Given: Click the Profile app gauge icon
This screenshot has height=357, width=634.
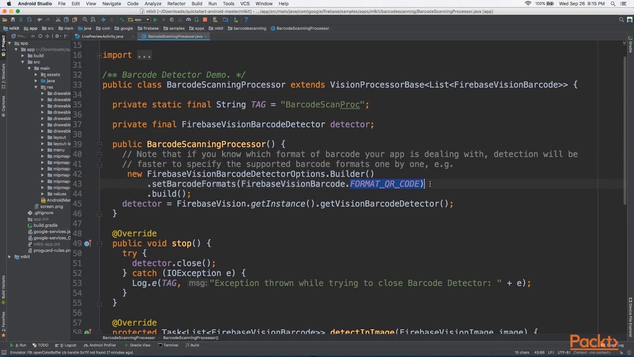Looking at the screenshot, I should click(x=189, y=20).
